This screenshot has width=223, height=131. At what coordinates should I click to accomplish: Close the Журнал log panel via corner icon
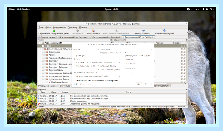coord(187,89)
